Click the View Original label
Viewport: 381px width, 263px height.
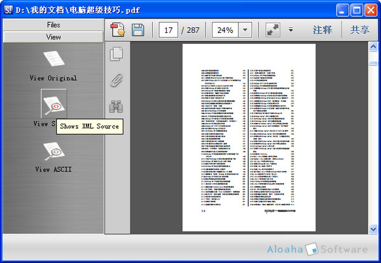(53, 78)
